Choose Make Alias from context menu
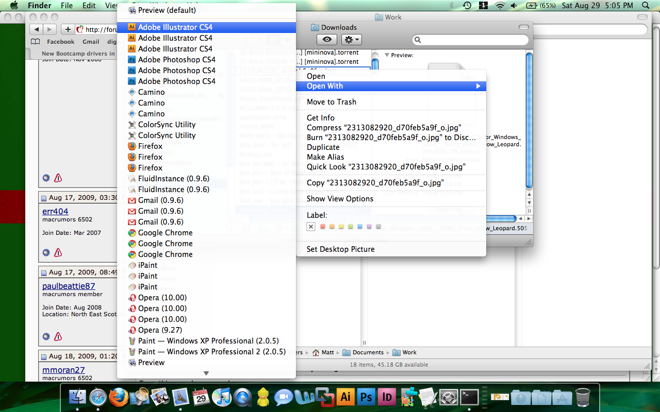The image size is (660, 412). point(391,157)
